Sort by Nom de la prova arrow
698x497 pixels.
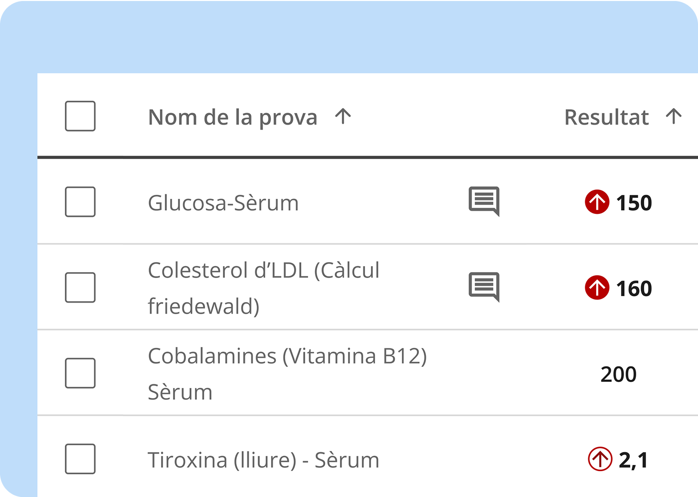click(343, 117)
